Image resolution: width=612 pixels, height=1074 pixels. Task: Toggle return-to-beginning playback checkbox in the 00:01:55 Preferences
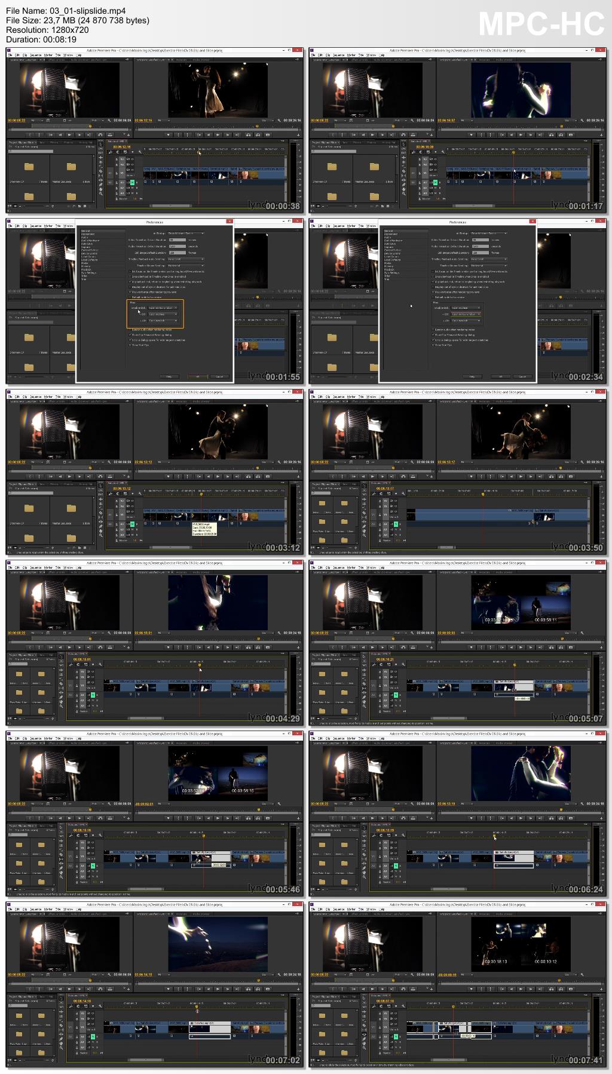point(130,282)
